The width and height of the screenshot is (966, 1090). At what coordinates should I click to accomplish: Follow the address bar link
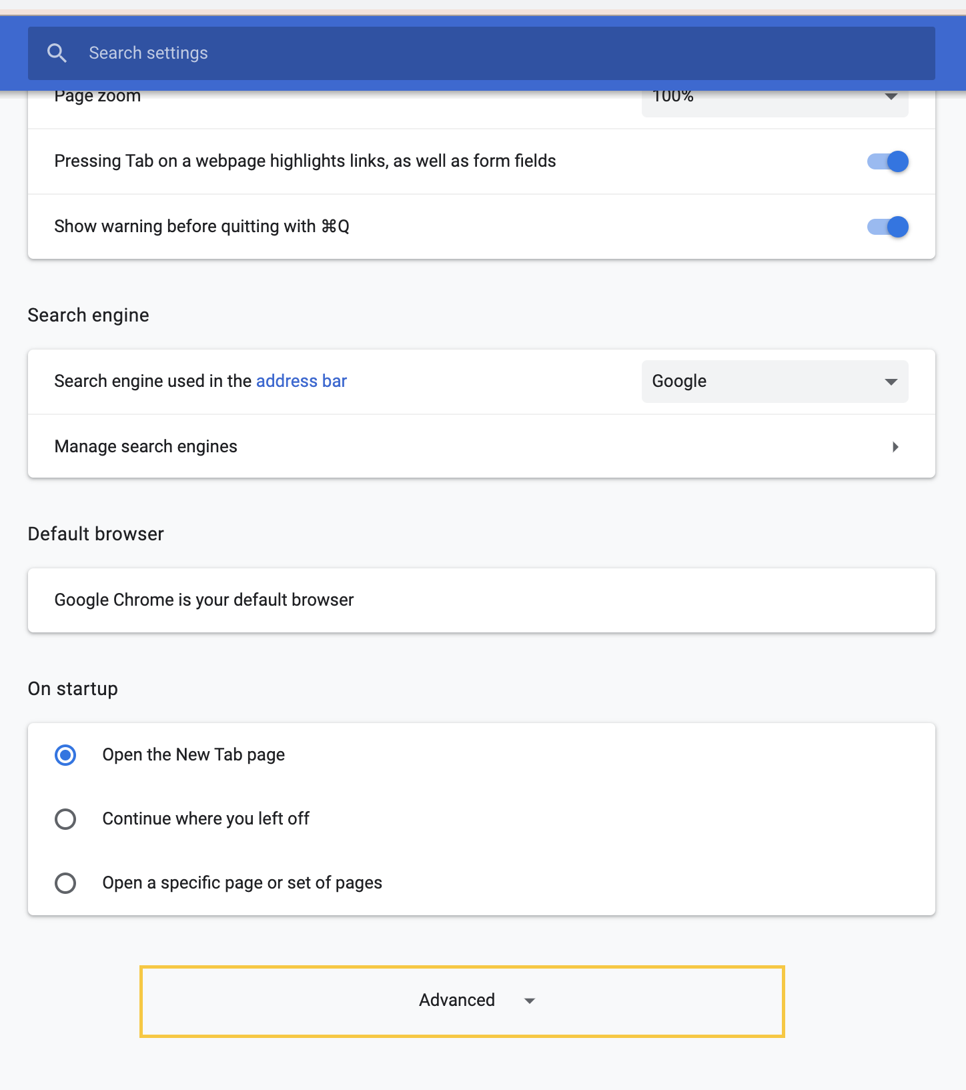[302, 381]
